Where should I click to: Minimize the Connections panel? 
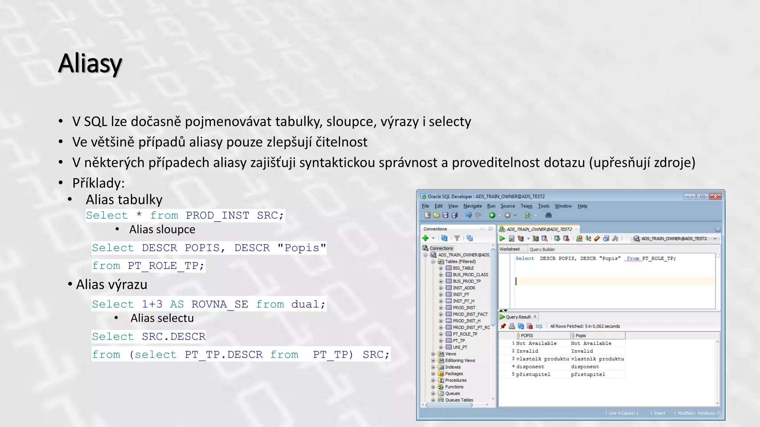[491, 229]
